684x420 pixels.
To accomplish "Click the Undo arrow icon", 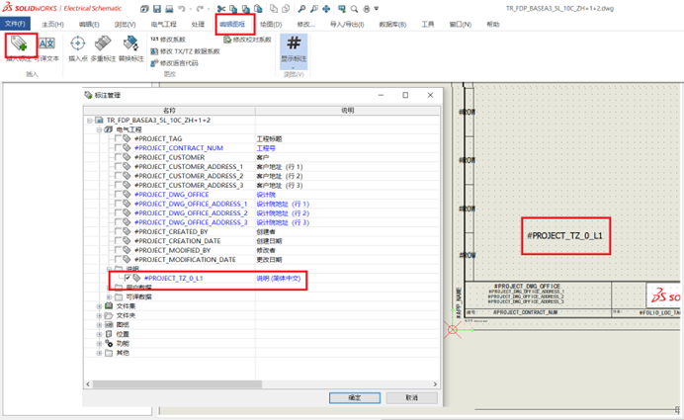I will [182, 9].
